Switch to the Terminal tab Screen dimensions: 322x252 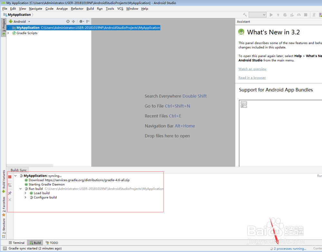(x=16, y=243)
